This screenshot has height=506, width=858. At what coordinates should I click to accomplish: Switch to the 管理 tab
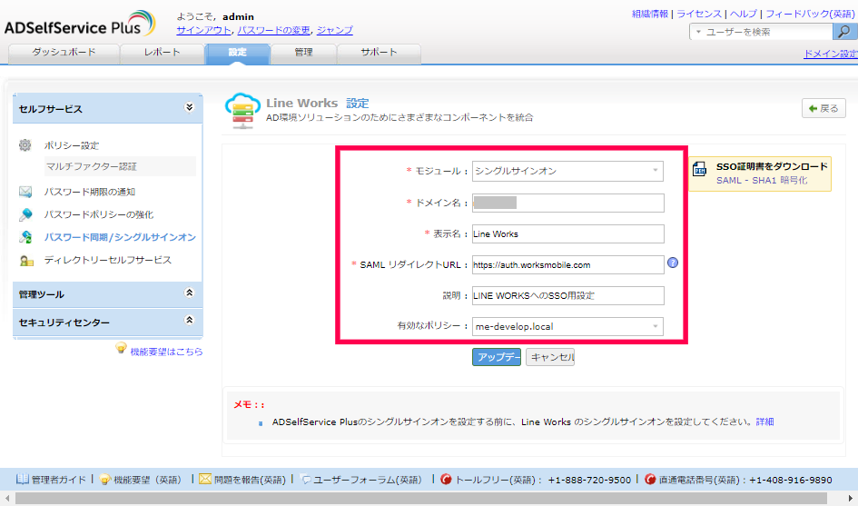tap(303, 53)
